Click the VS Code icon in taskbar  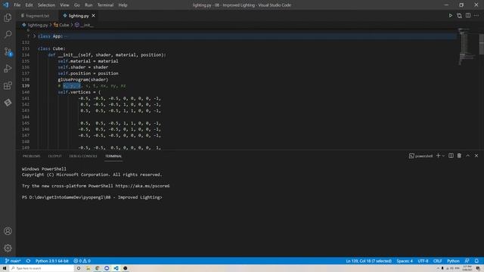pos(116,268)
